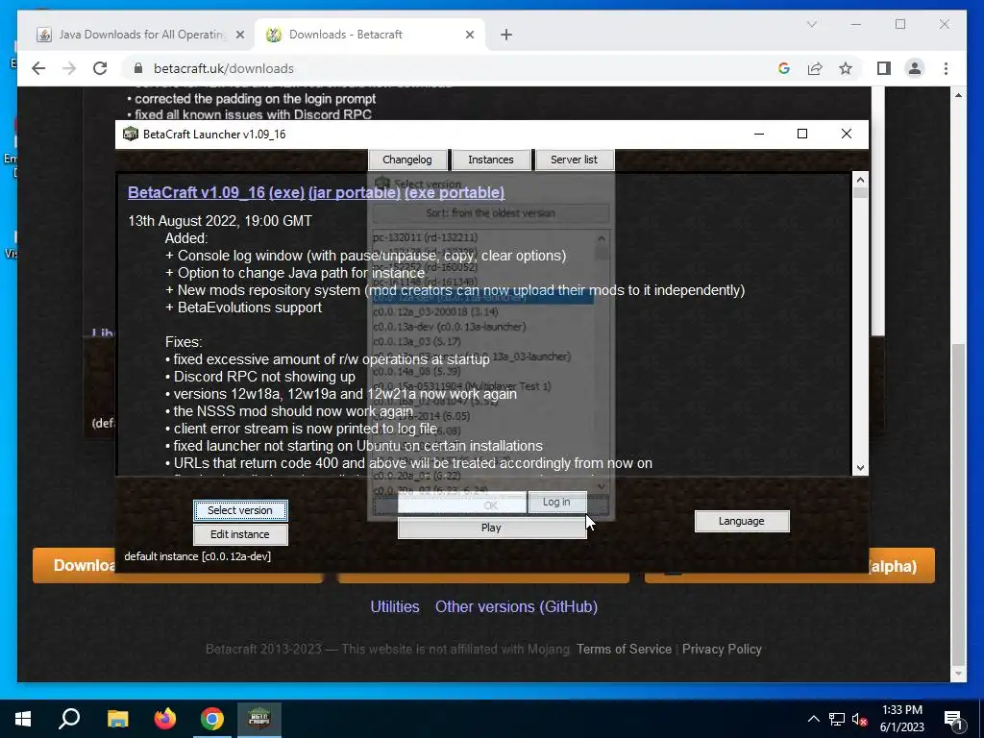
Task: Open the (jar portable) link
Action: click(354, 192)
